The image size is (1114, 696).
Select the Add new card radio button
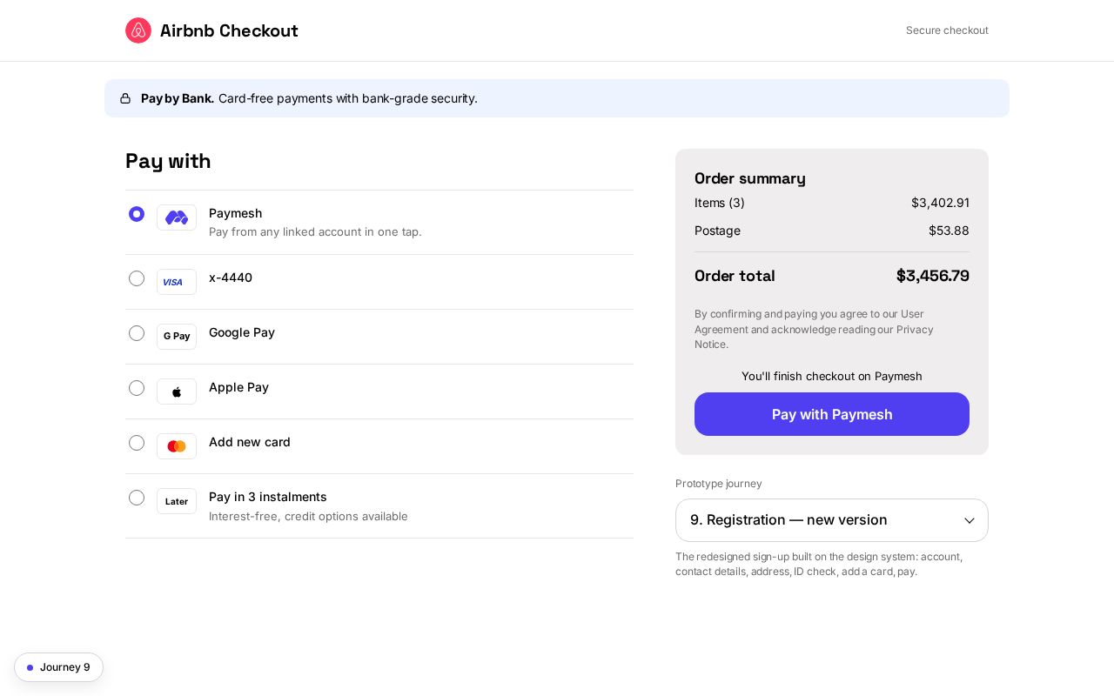(x=137, y=443)
